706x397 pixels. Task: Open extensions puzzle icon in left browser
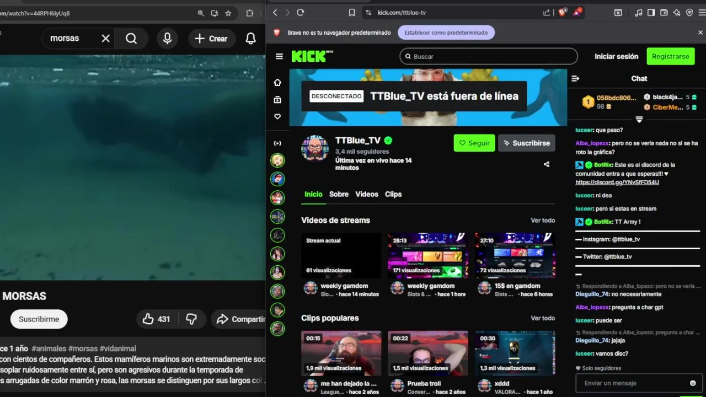pyautogui.click(x=250, y=13)
